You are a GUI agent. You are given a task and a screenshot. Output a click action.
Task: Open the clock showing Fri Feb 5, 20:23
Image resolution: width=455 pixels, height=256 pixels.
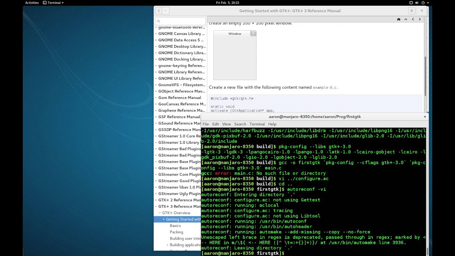pos(227,2)
